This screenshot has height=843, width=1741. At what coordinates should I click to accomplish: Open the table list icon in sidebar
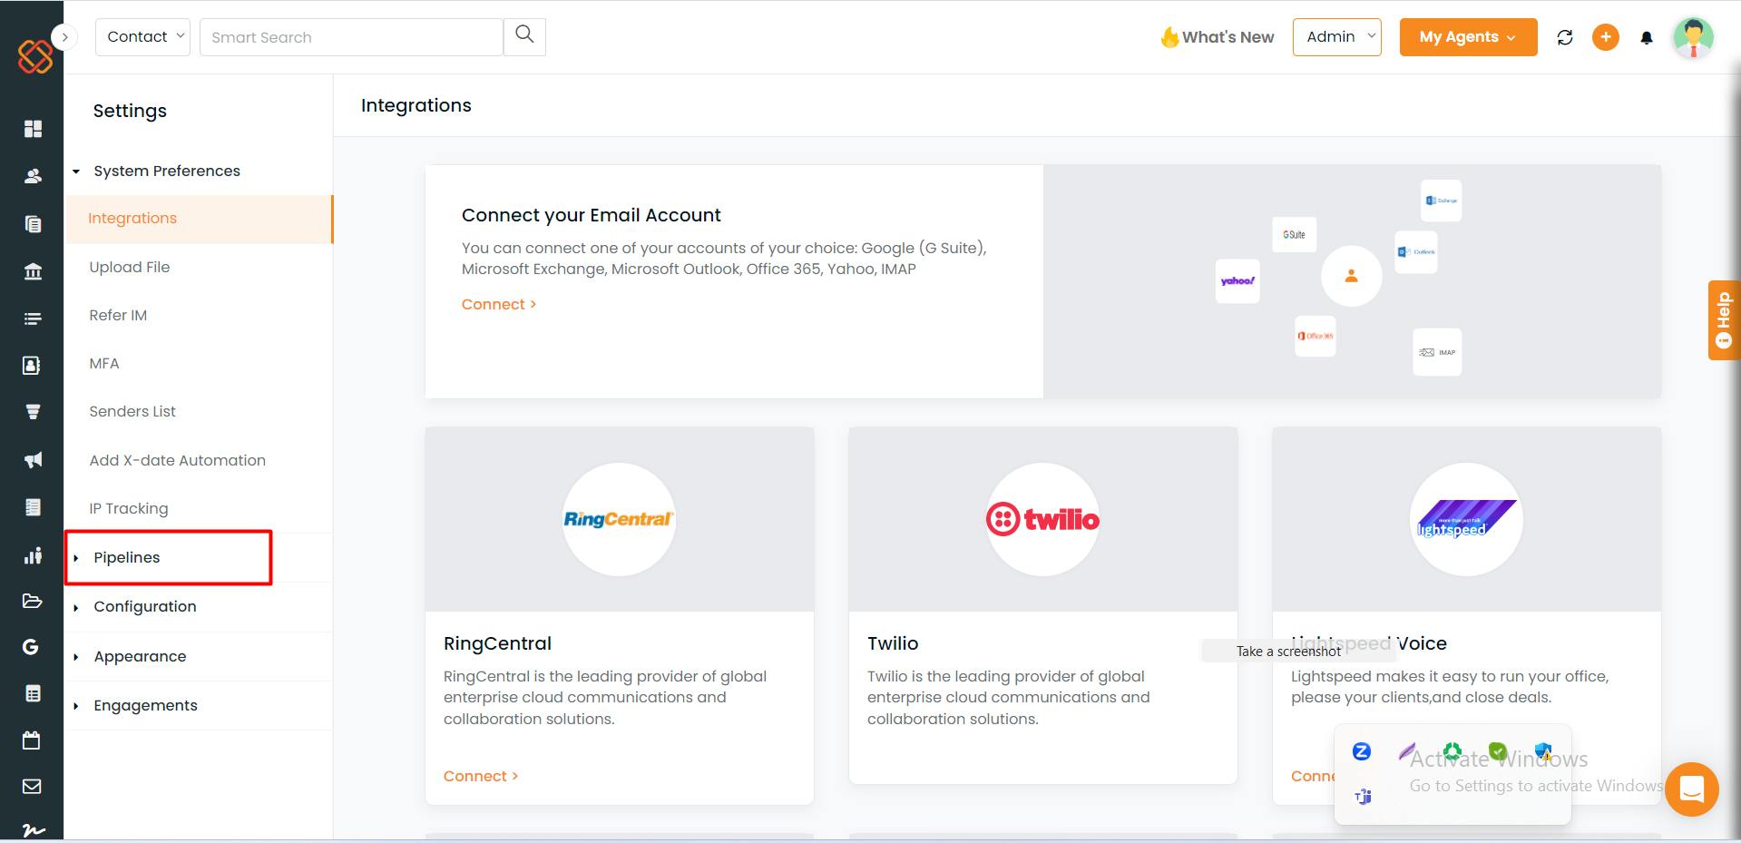pos(33,694)
